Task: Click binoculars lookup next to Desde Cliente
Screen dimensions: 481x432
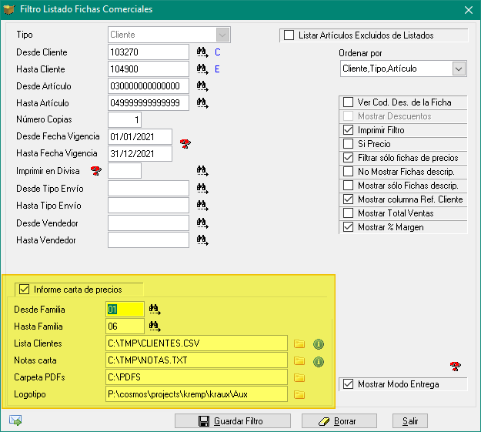Action: coord(202,52)
